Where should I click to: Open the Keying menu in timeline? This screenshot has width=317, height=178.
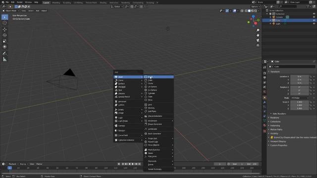24,164
